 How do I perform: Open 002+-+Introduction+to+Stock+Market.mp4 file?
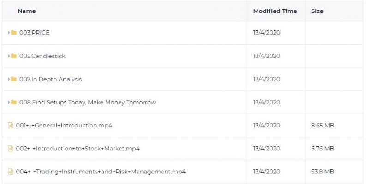click(78, 149)
